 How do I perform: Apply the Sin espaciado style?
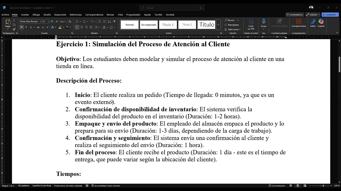point(149,25)
